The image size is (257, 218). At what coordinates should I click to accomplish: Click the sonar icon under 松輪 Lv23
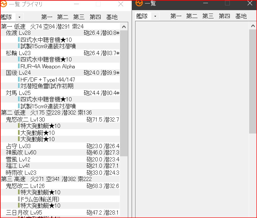pos(19,59)
